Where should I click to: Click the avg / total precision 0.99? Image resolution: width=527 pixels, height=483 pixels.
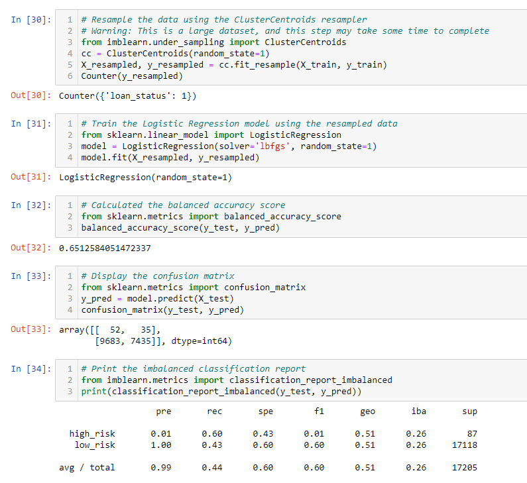(161, 468)
